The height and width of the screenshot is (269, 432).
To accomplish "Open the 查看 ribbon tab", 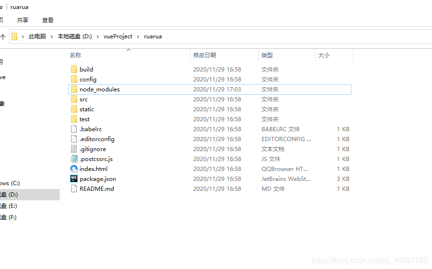I will point(48,20).
